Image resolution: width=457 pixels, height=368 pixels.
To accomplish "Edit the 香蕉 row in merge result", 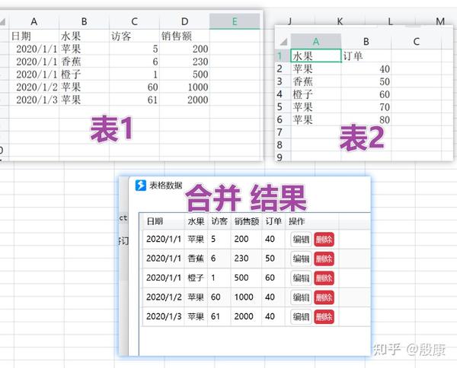I will coord(301,259).
